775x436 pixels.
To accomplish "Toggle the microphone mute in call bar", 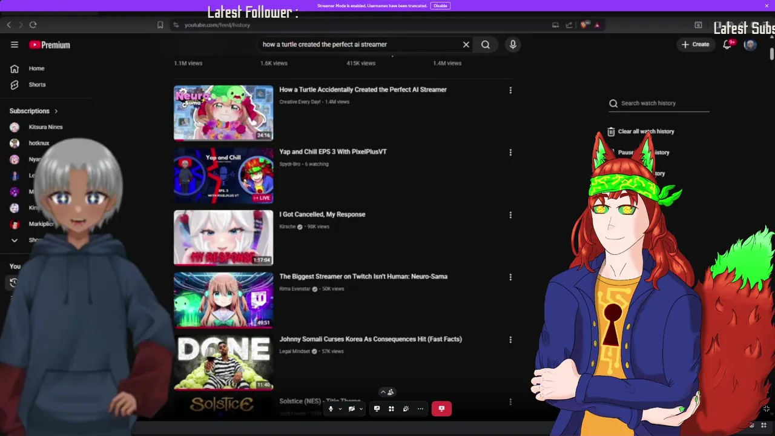I will [331, 409].
